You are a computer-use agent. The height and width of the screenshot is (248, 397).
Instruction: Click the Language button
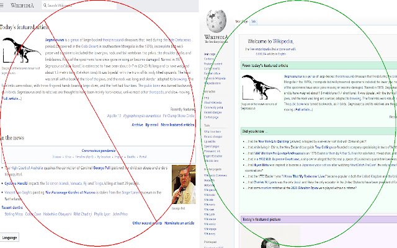(9, 237)
